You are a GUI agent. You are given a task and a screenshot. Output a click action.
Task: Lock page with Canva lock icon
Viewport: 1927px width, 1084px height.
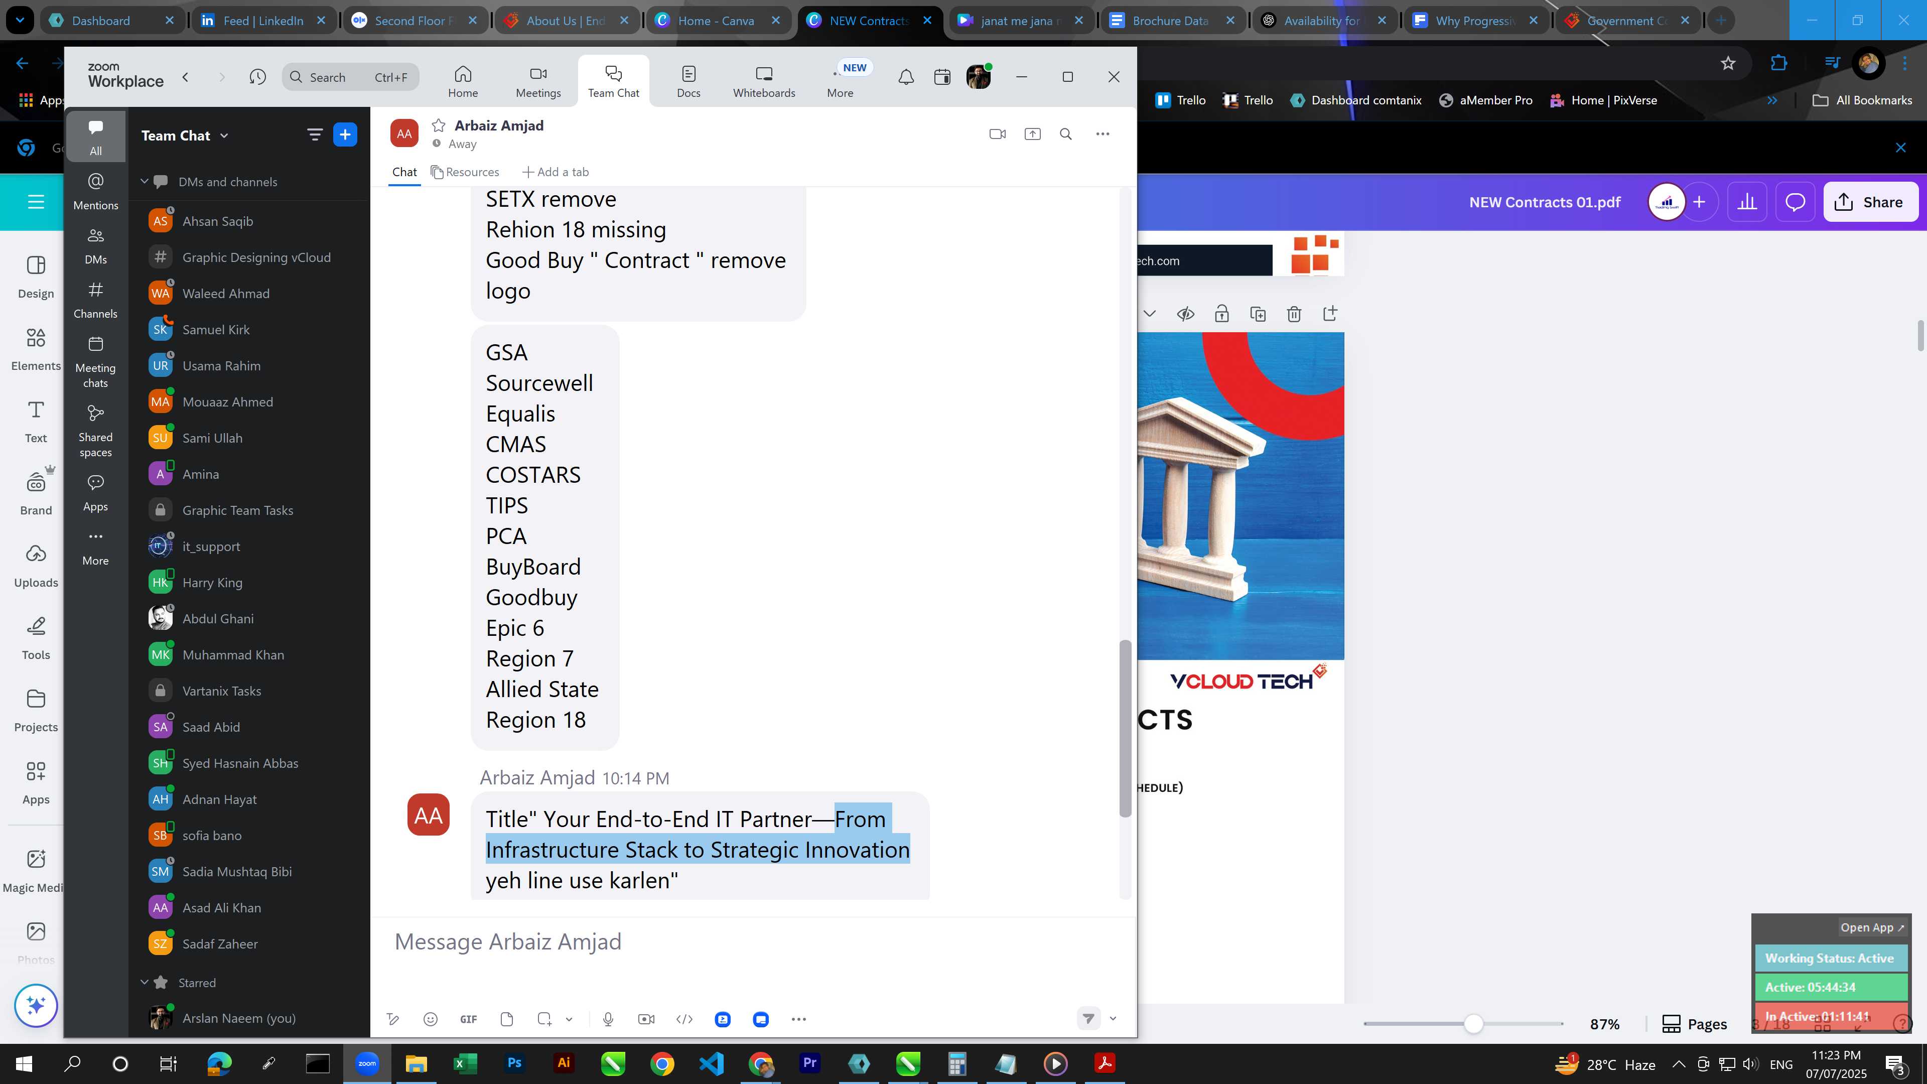[1221, 314]
